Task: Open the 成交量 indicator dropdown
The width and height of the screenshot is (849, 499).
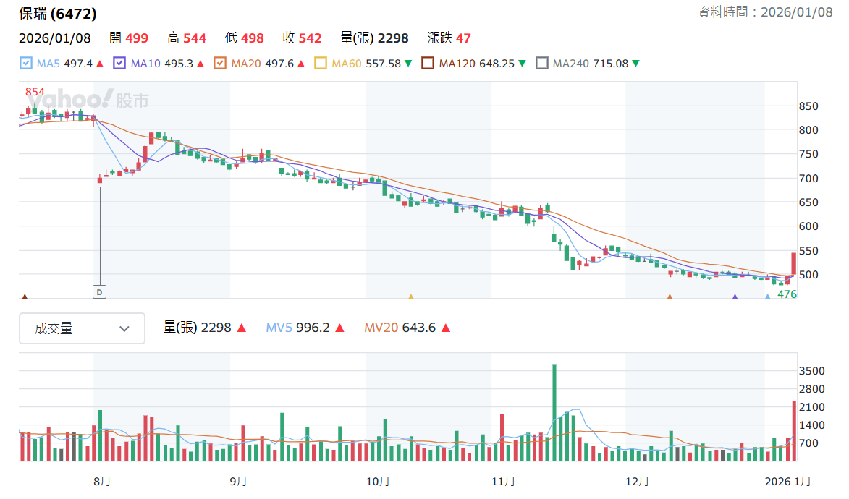Action: (x=82, y=328)
